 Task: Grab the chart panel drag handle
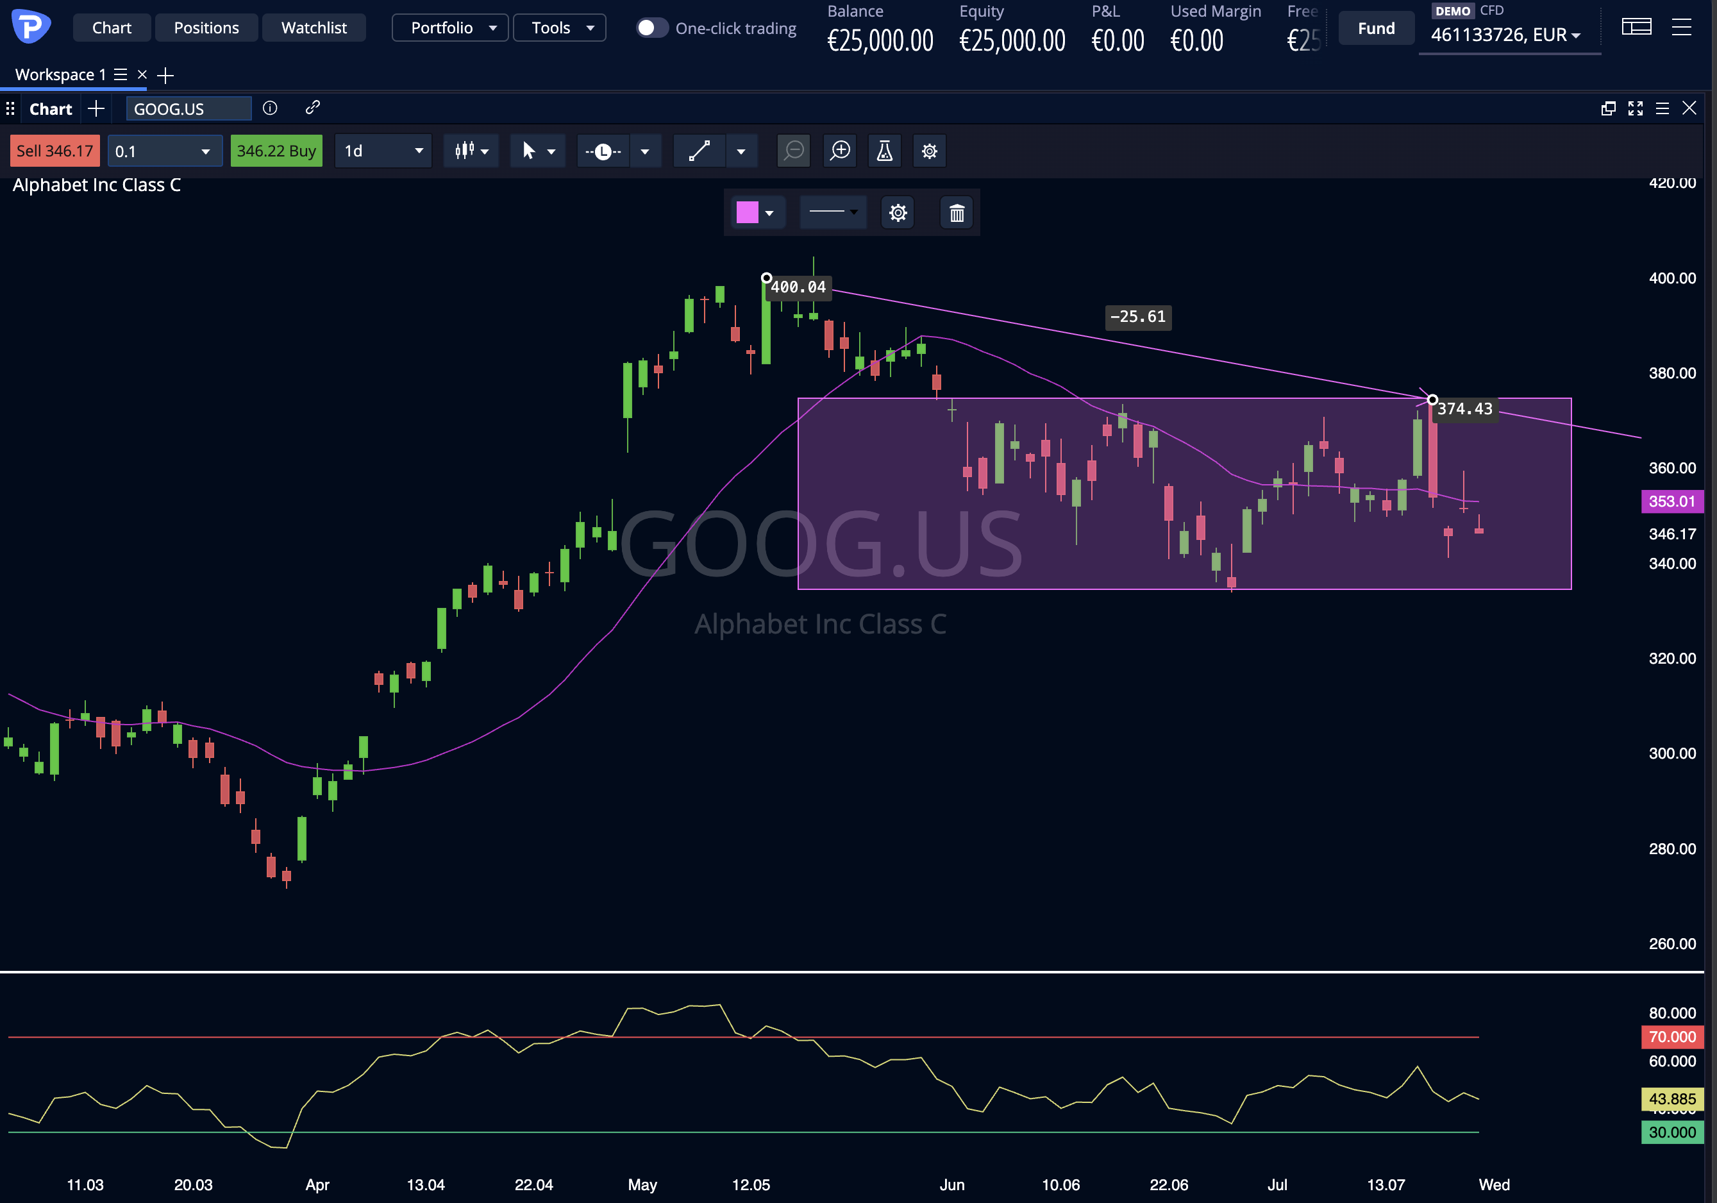tap(10, 109)
